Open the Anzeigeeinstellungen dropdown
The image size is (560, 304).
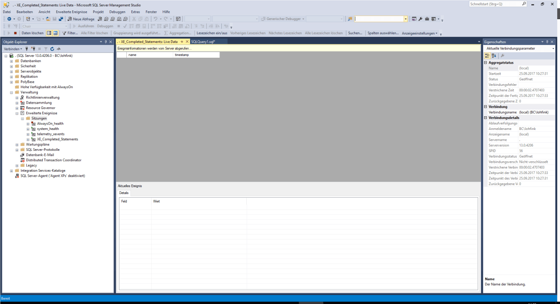420,33
